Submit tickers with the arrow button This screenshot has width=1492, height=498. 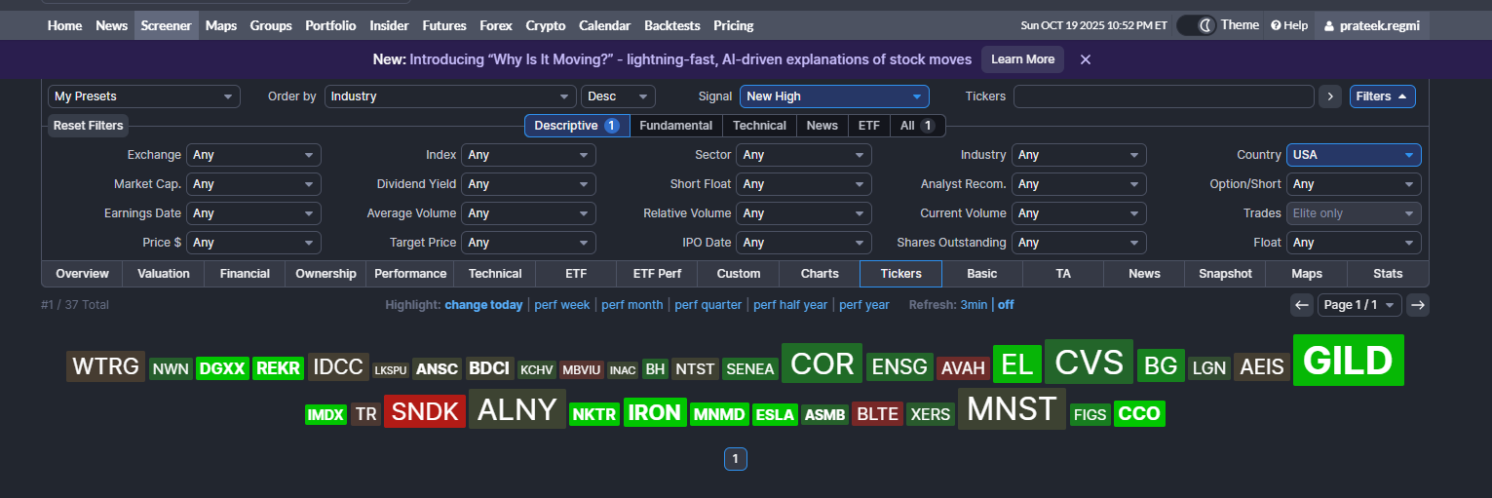[x=1330, y=96]
